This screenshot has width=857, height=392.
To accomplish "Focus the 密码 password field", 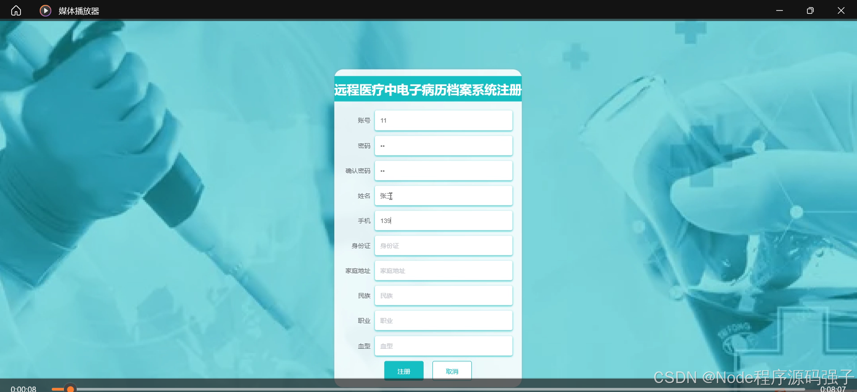I will point(443,145).
